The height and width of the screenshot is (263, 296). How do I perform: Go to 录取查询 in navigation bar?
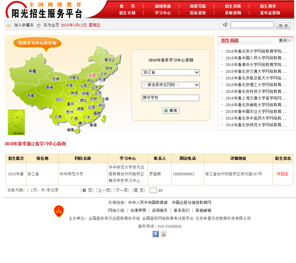233,13
